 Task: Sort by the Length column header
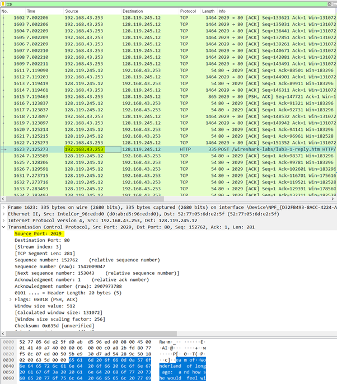[x=209, y=11]
